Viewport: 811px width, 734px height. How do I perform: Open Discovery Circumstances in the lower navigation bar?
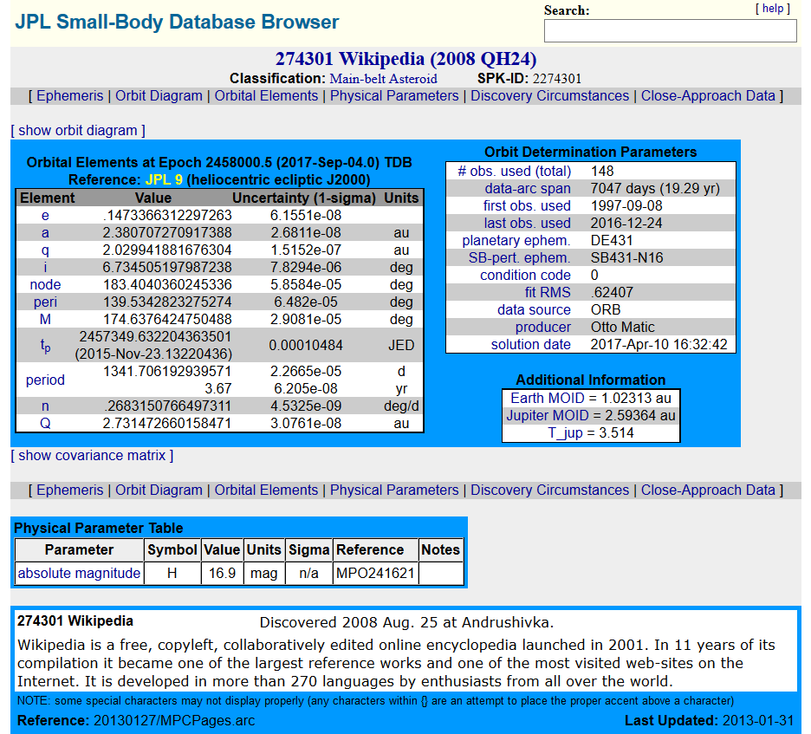[550, 490]
